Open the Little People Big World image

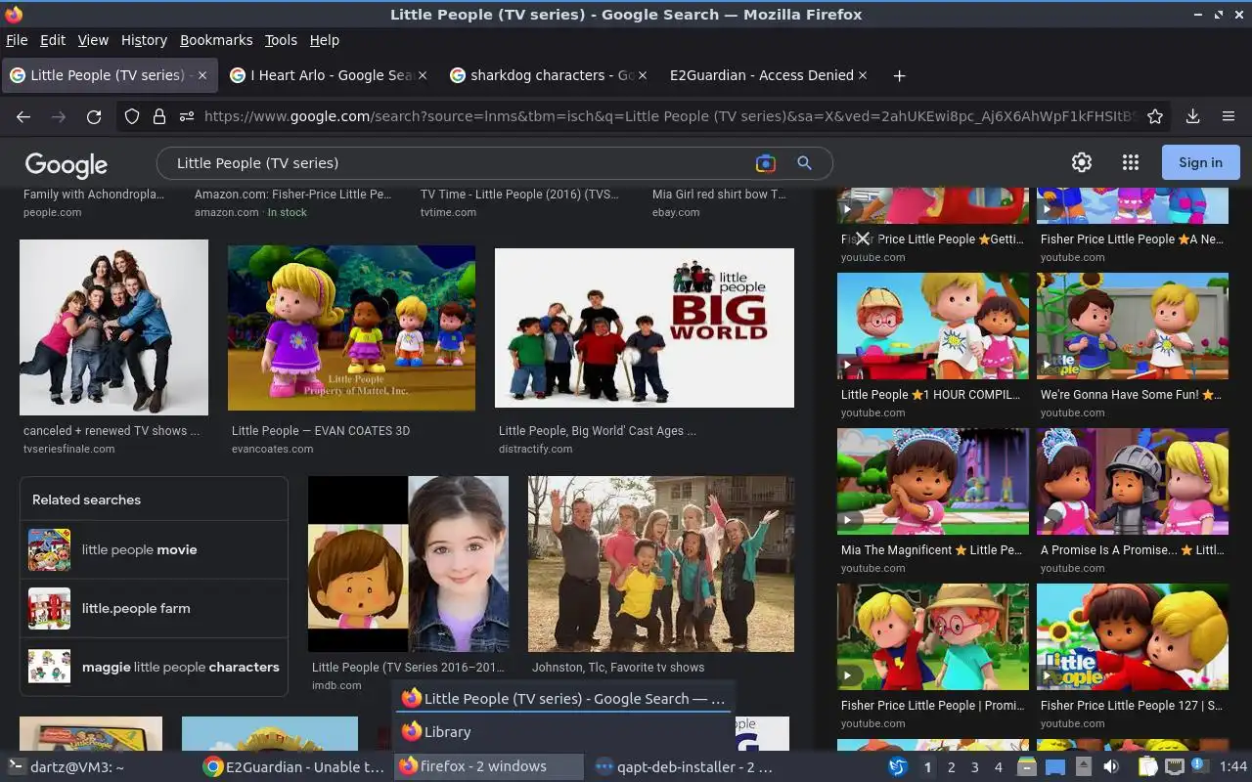coord(645,327)
